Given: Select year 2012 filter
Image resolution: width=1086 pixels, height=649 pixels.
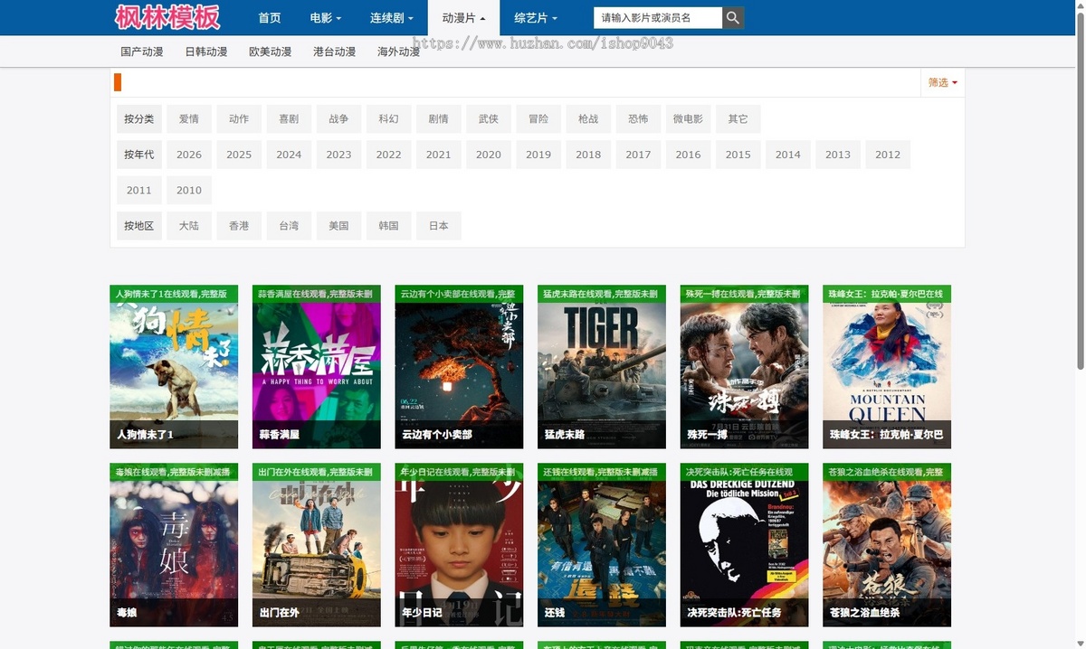Looking at the screenshot, I should [x=888, y=155].
